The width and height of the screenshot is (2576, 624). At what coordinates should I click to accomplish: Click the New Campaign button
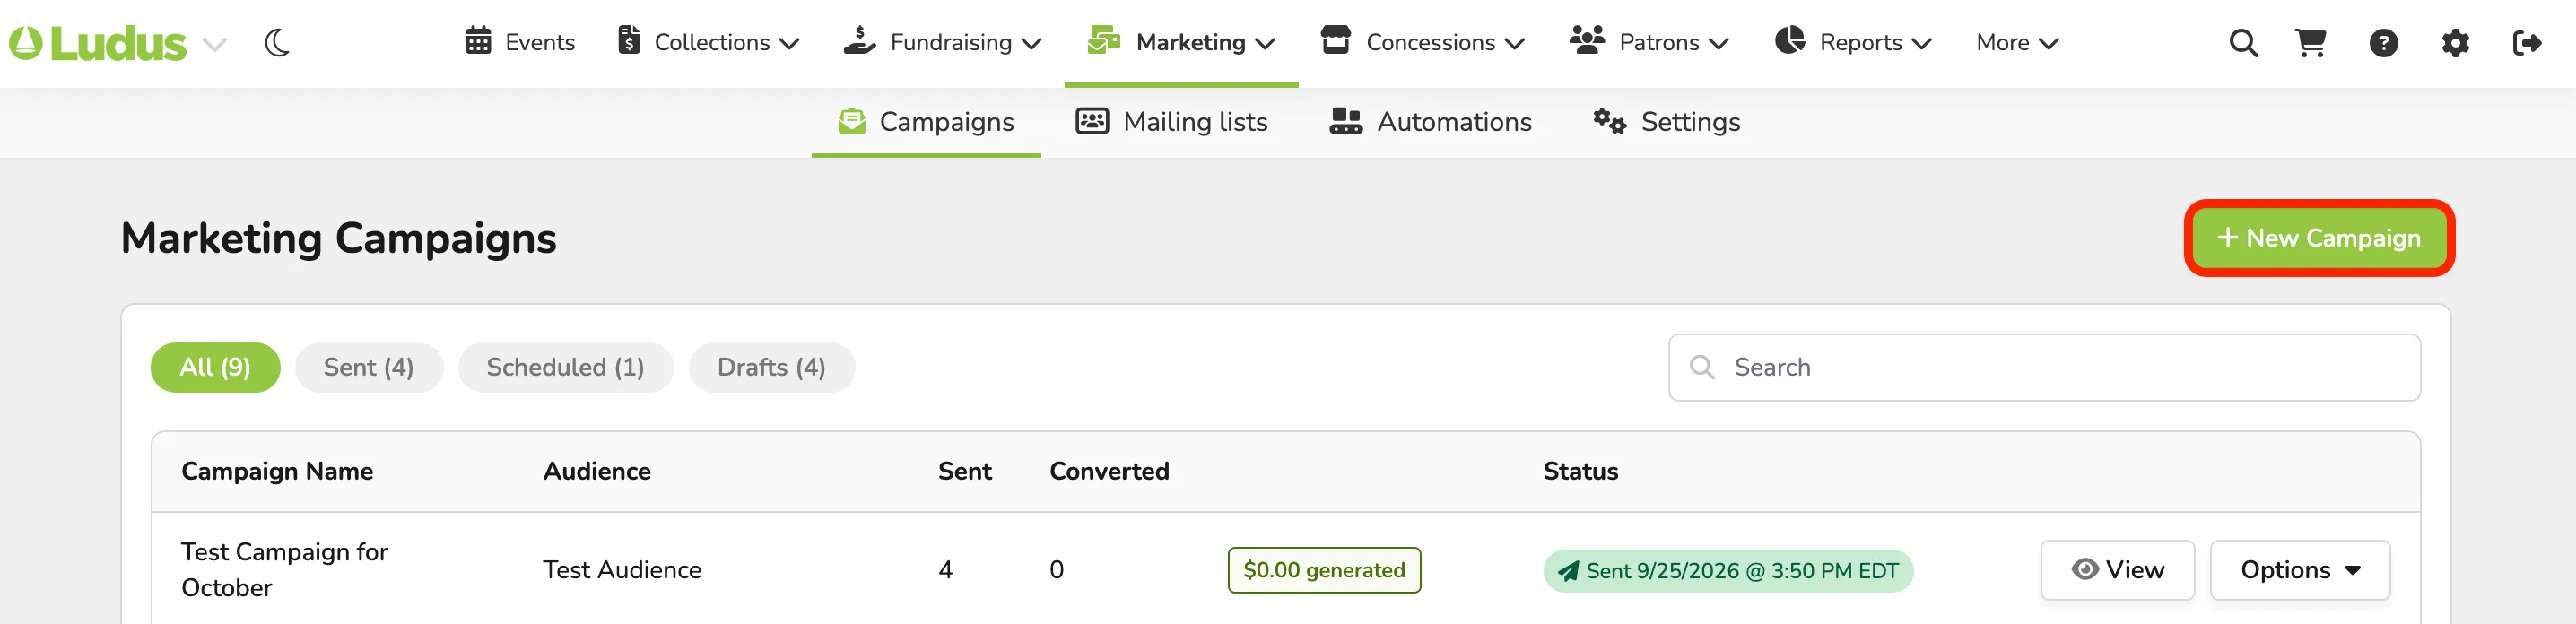click(2319, 238)
